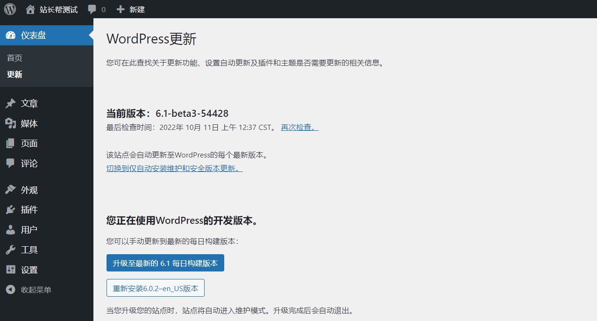Click the comments bubble icon in admin bar
The width and height of the screenshot is (597, 321).
pos(92,9)
